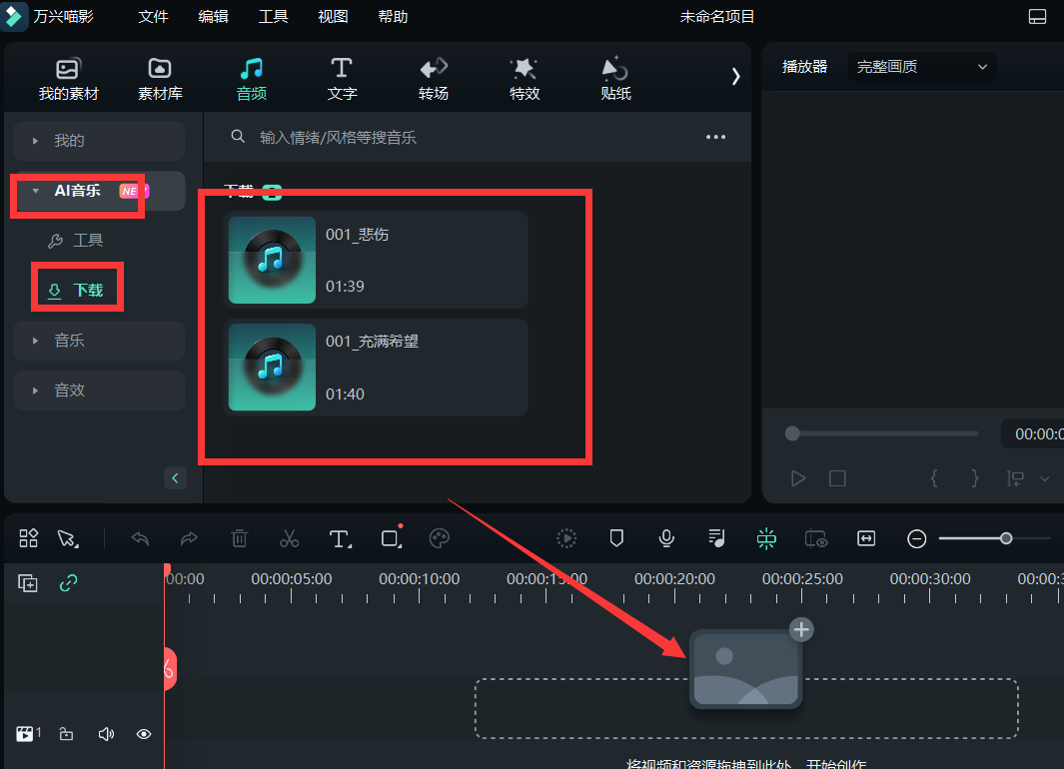Image resolution: width=1064 pixels, height=769 pixels.
Task: Select the Delete clip icon
Action: tap(239, 538)
